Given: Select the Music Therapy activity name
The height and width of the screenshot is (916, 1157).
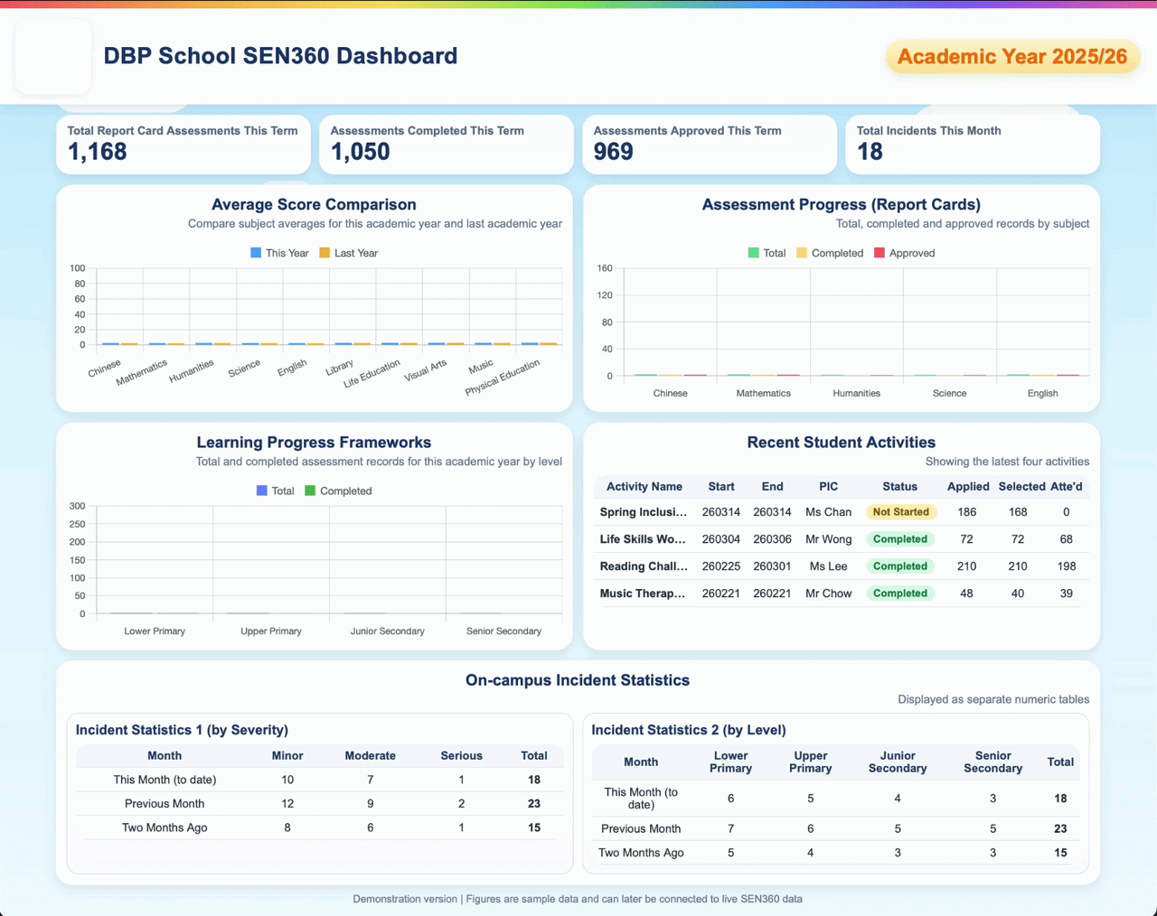Looking at the screenshot, I should pos(643,594).
